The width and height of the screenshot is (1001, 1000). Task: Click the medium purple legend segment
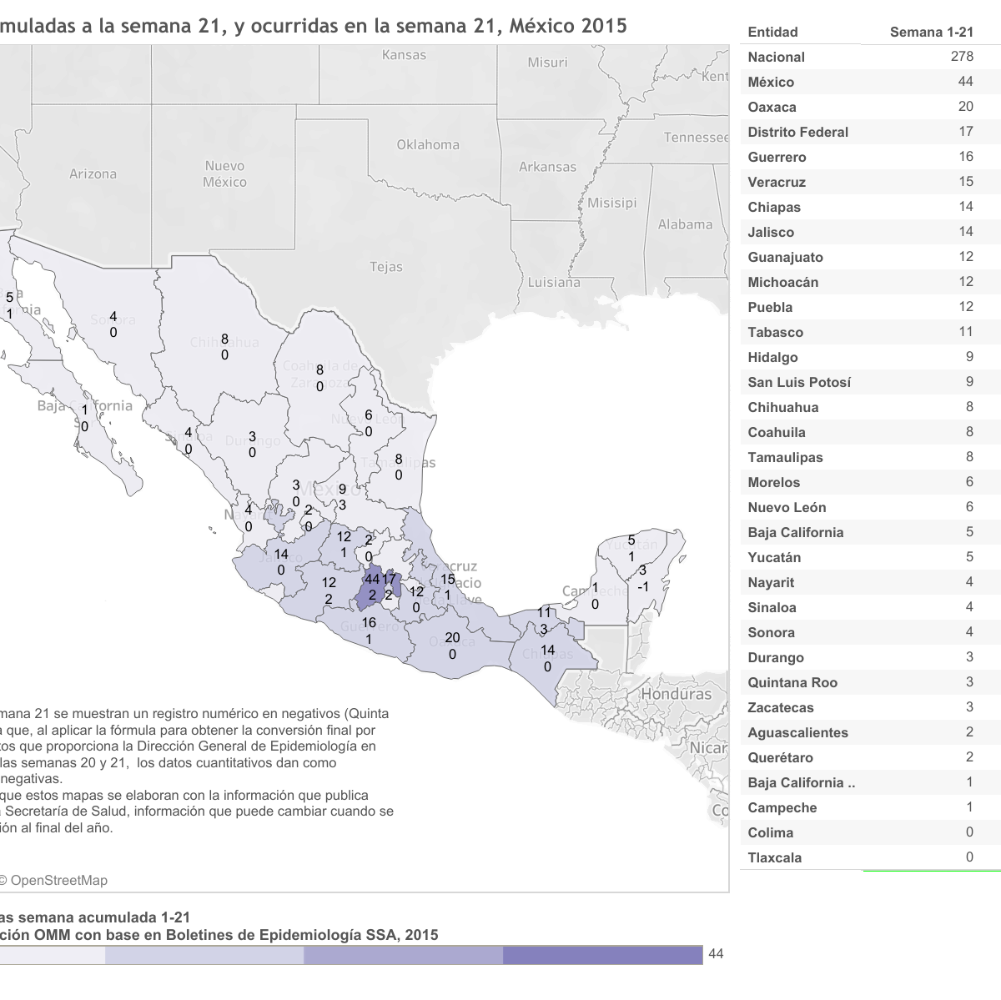(404, 955)
